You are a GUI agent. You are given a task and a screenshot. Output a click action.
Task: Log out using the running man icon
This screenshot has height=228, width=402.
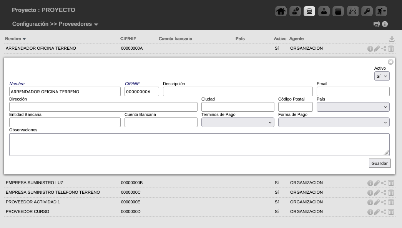tap(381, 11)
